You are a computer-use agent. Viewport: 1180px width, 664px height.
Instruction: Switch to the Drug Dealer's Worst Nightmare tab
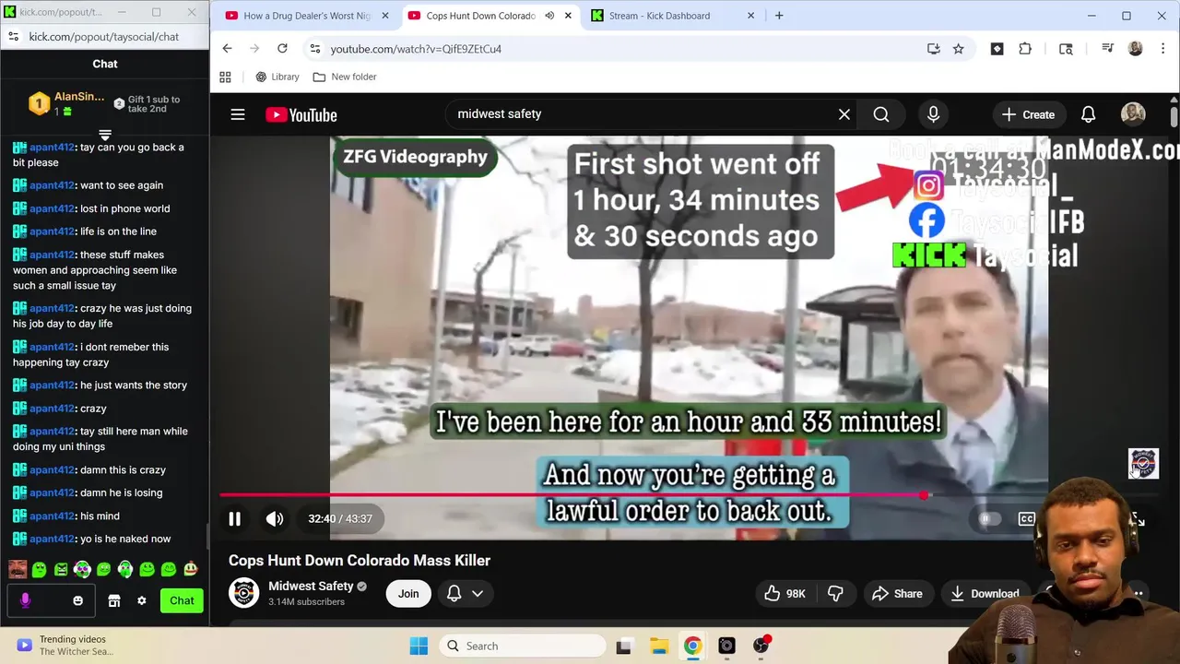tap(306, 16)
